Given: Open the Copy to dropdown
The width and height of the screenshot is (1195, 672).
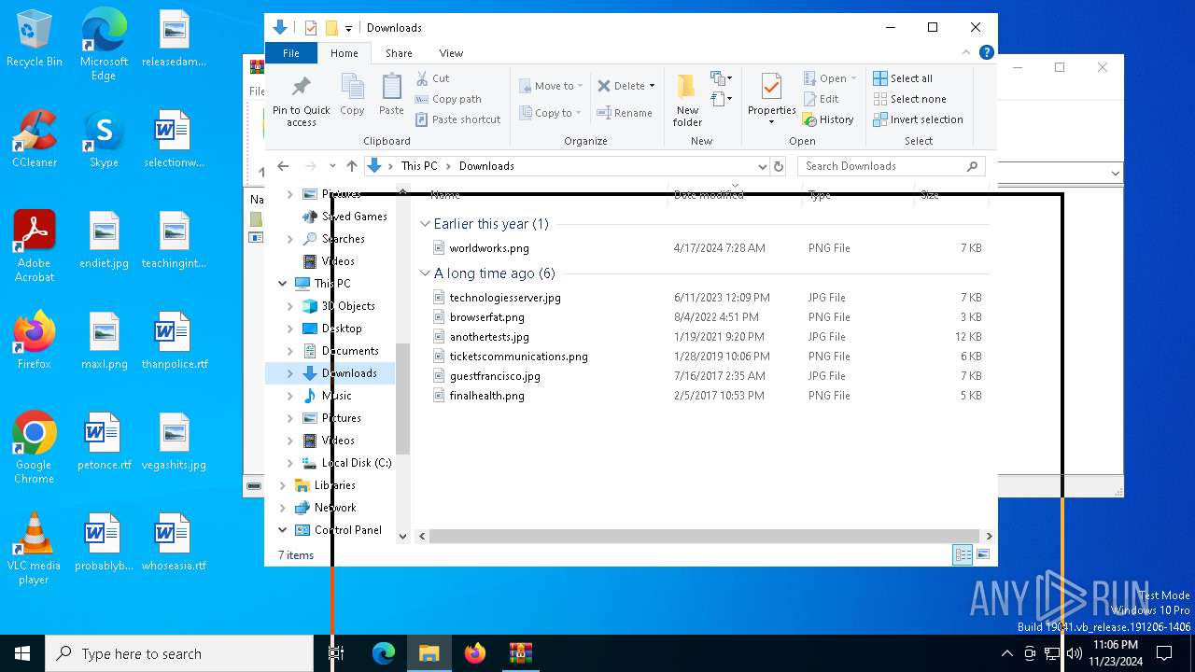Looking at the screenshot, I should 550,113.
